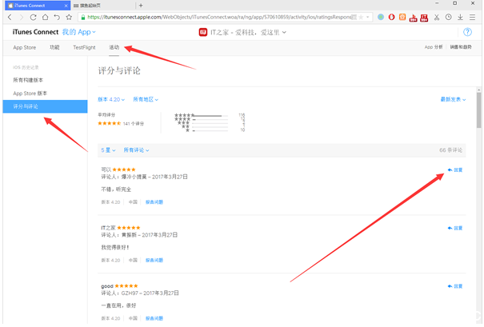Click the green circle extension icon
The height and width of the screenshot is (327, 484).
pyautogui.click(x=381, y=17)
